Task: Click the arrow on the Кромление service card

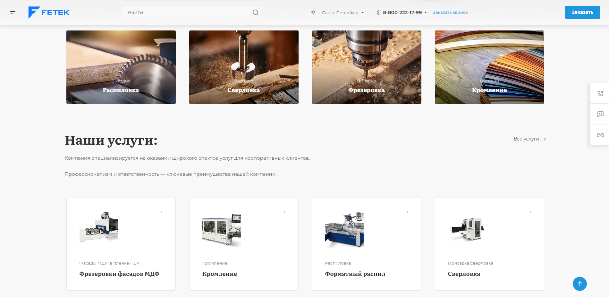Action: coord(283,212)
